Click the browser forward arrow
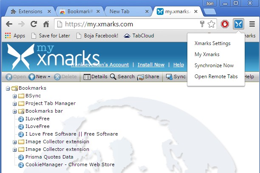The image size is (260, 173). point(21,24)
